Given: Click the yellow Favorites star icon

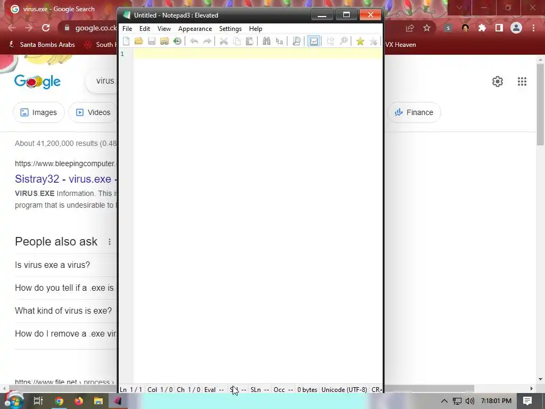Looking at the screenshot, I should pyautogui.click(x=360, y=41).
